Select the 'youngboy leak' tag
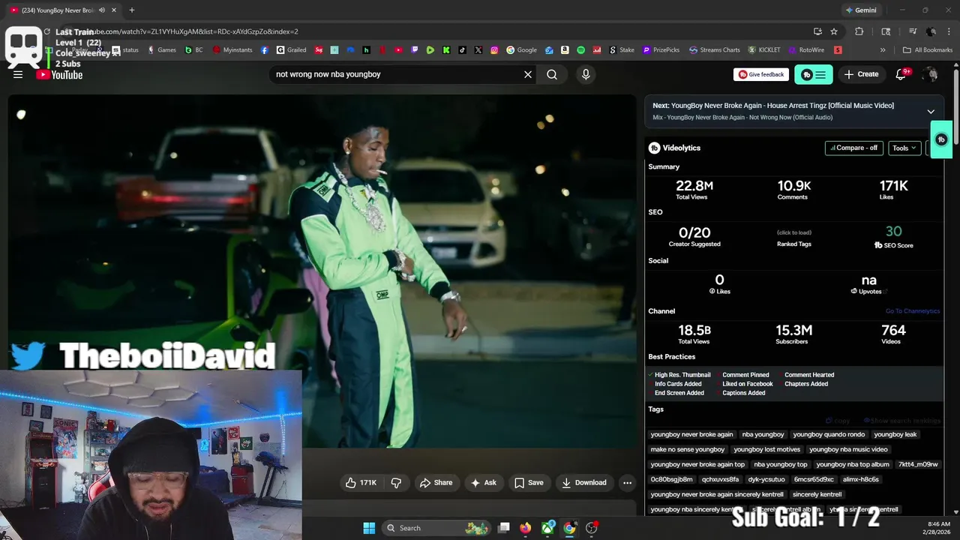Screen dimensions: 960x540 coord(895,434)
